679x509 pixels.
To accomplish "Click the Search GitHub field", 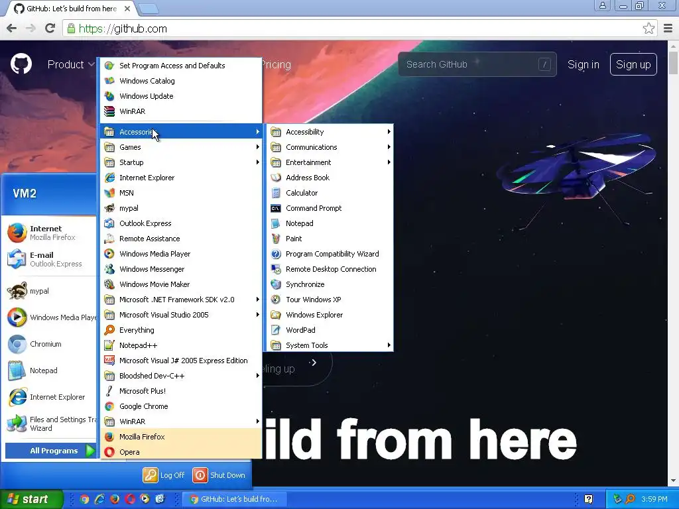I will click(477, 64).
